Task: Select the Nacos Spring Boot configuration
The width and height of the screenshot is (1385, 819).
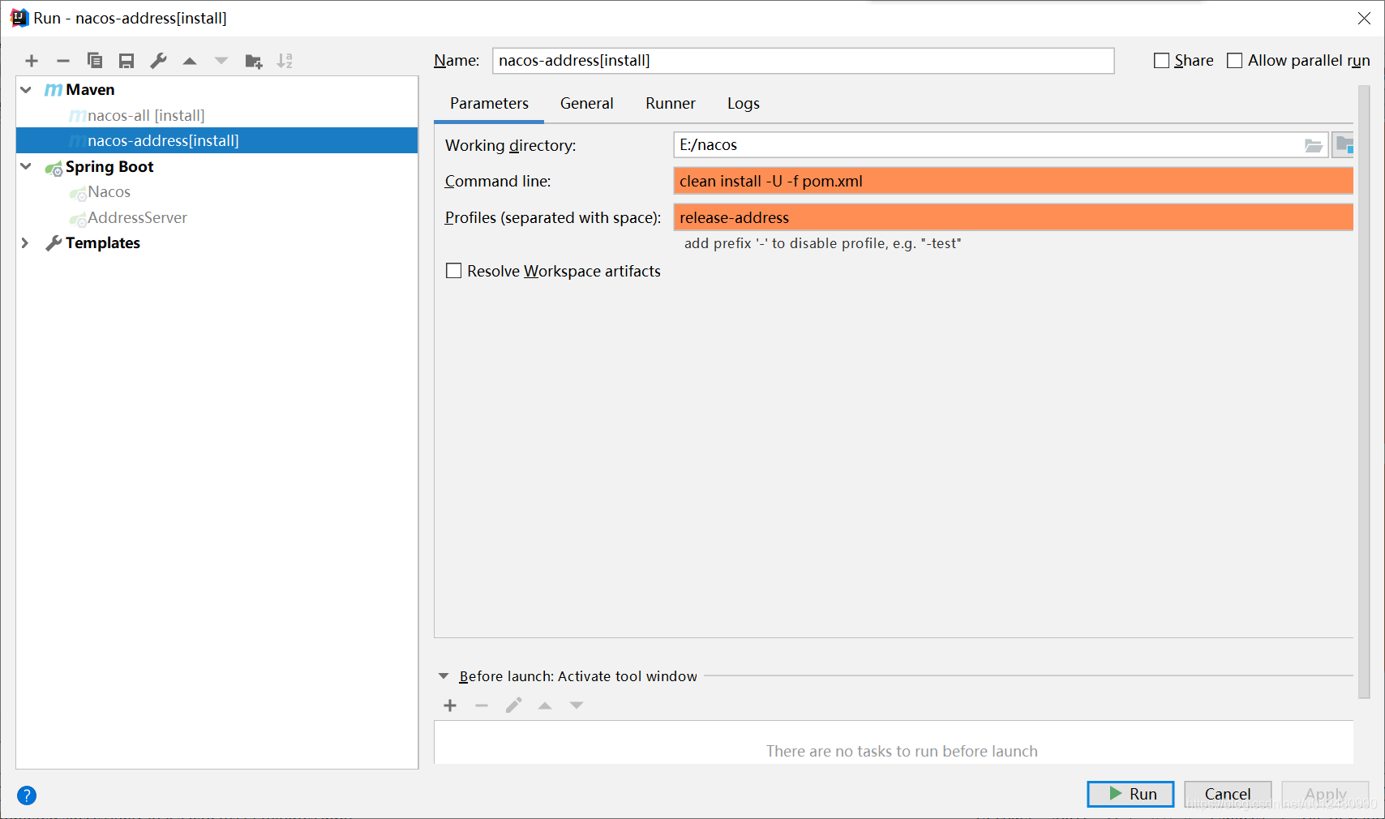Action: pos(217,191)
